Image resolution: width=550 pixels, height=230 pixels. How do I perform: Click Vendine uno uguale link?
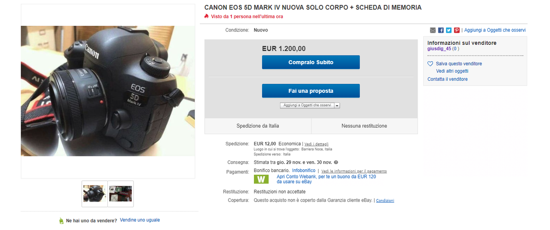click(x=140, y=220)
